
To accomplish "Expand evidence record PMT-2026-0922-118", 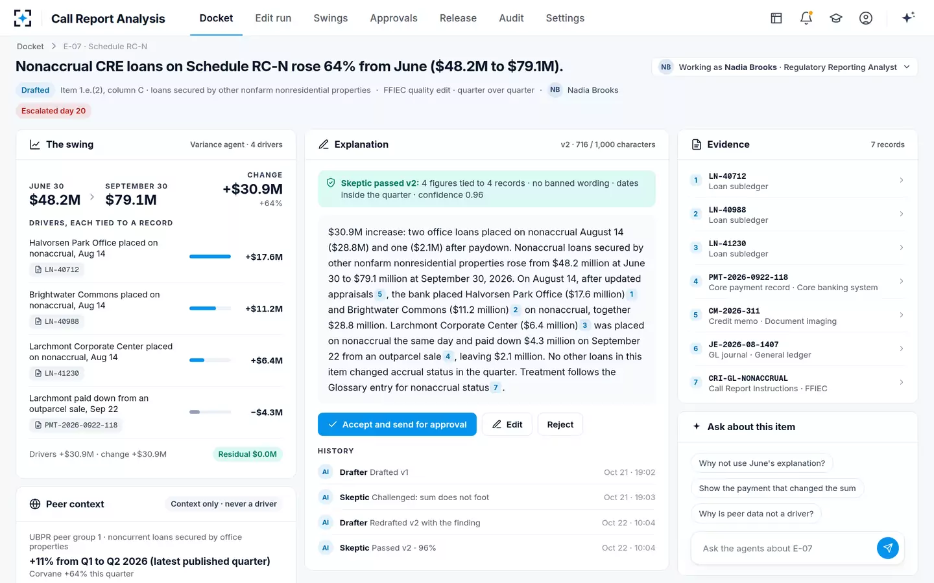I will (x=798, y=282).
